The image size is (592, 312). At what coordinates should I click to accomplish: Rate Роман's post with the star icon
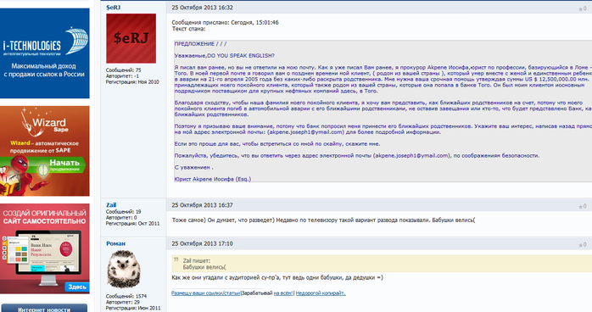tap(582, 245)
